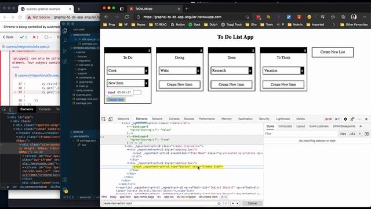Open the Manage gear in VS Code

click(65, 190)
